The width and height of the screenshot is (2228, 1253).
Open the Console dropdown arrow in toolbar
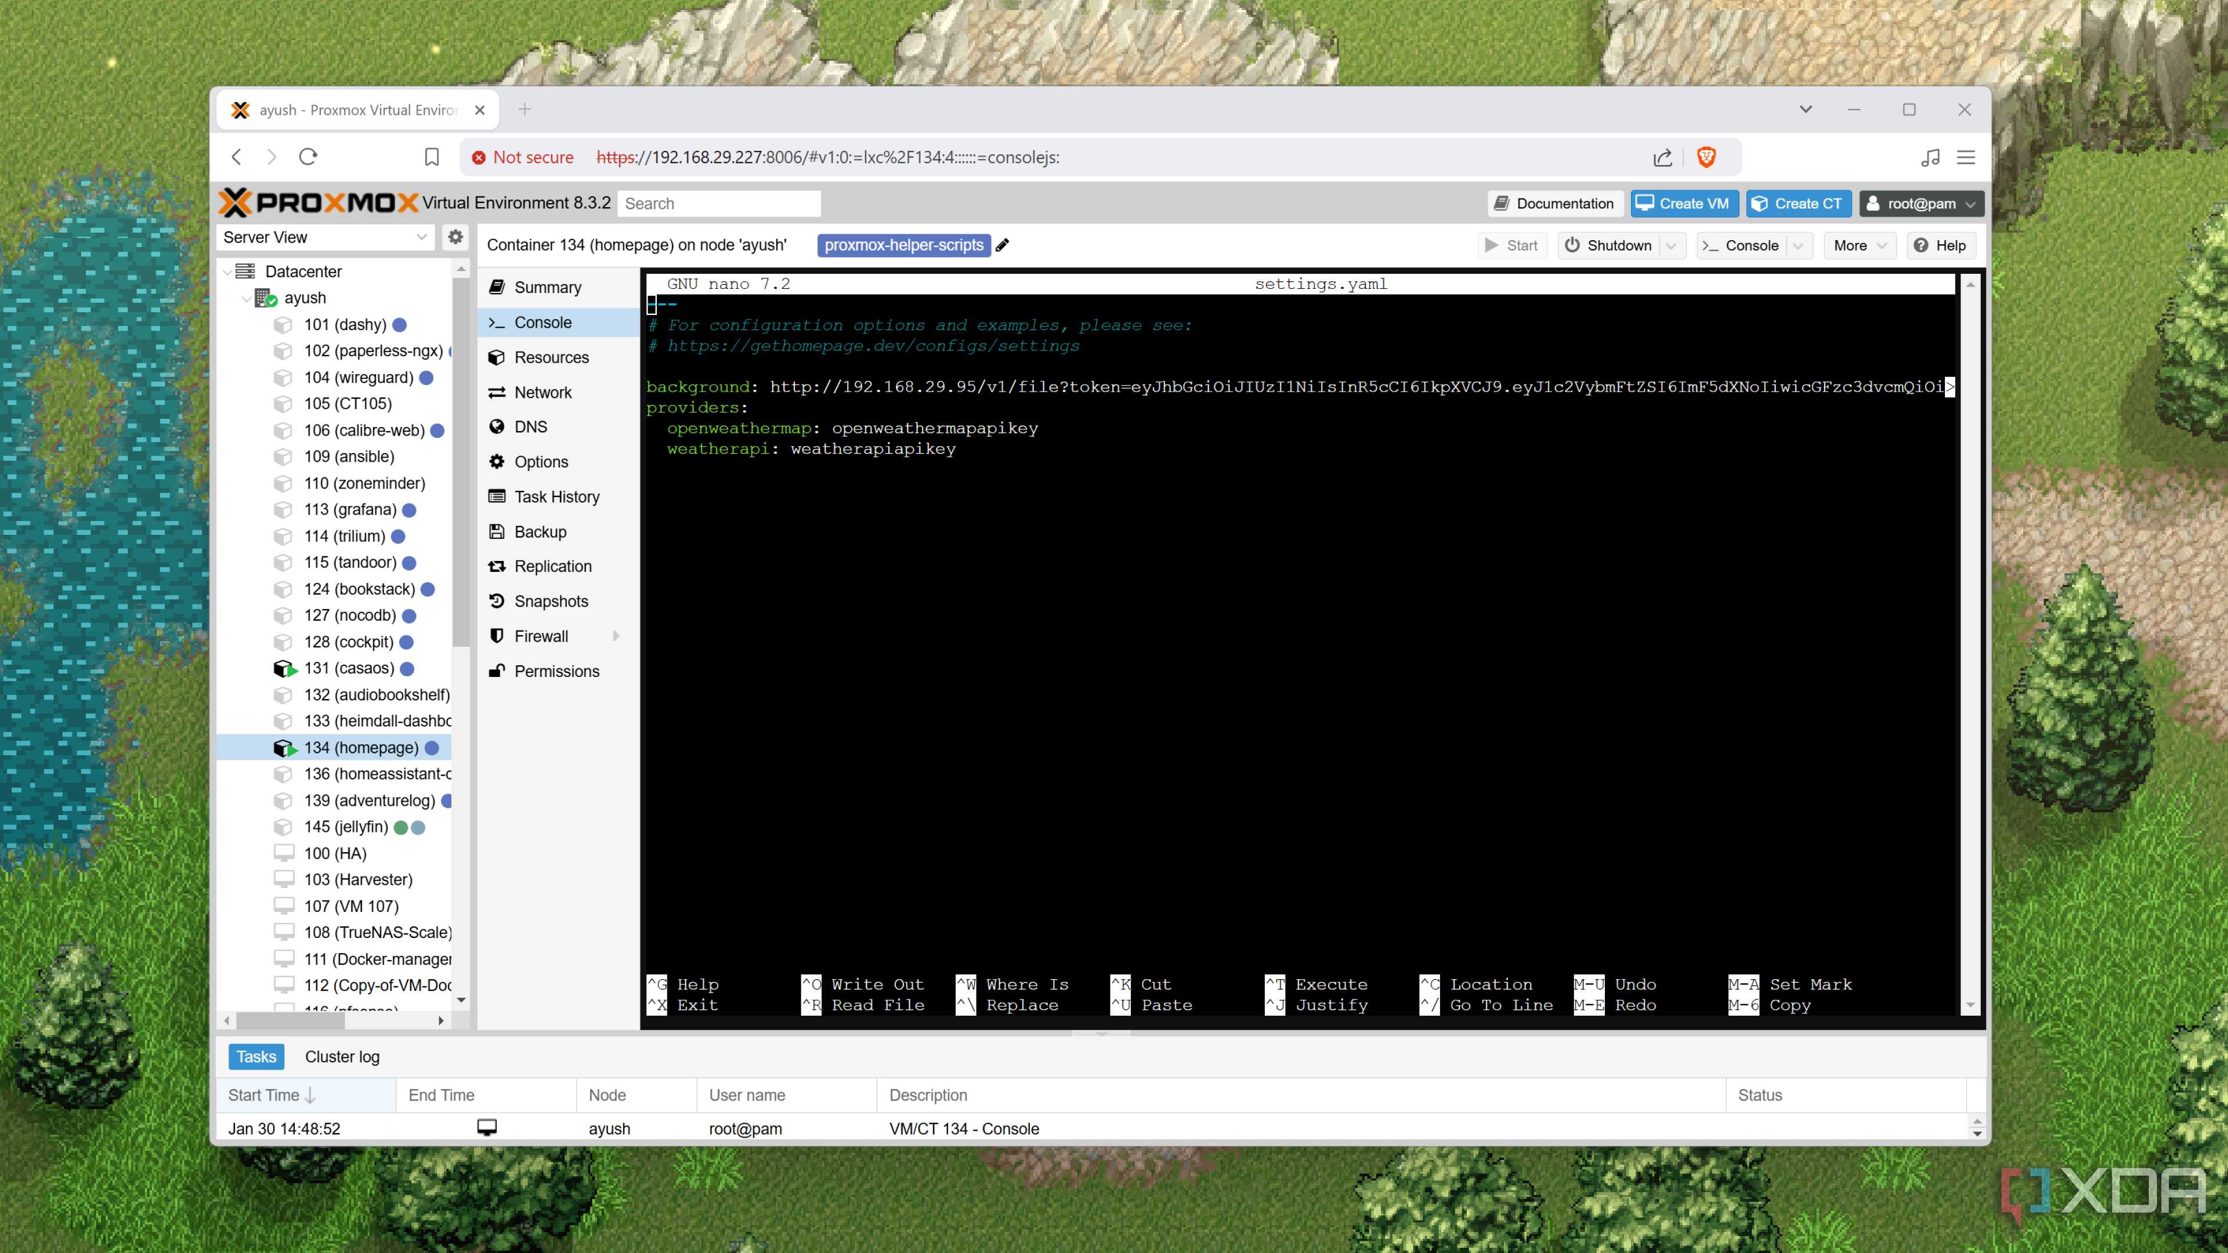pyautogui.click(x=1799, y=245)
